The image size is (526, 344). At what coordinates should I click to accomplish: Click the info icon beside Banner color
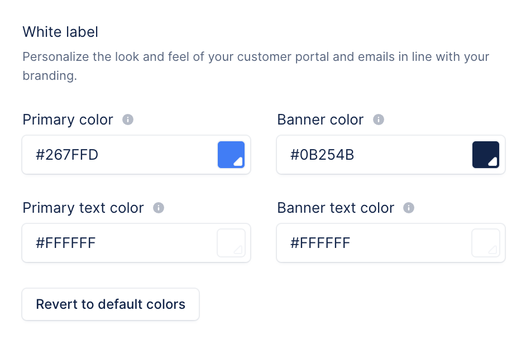379,120
